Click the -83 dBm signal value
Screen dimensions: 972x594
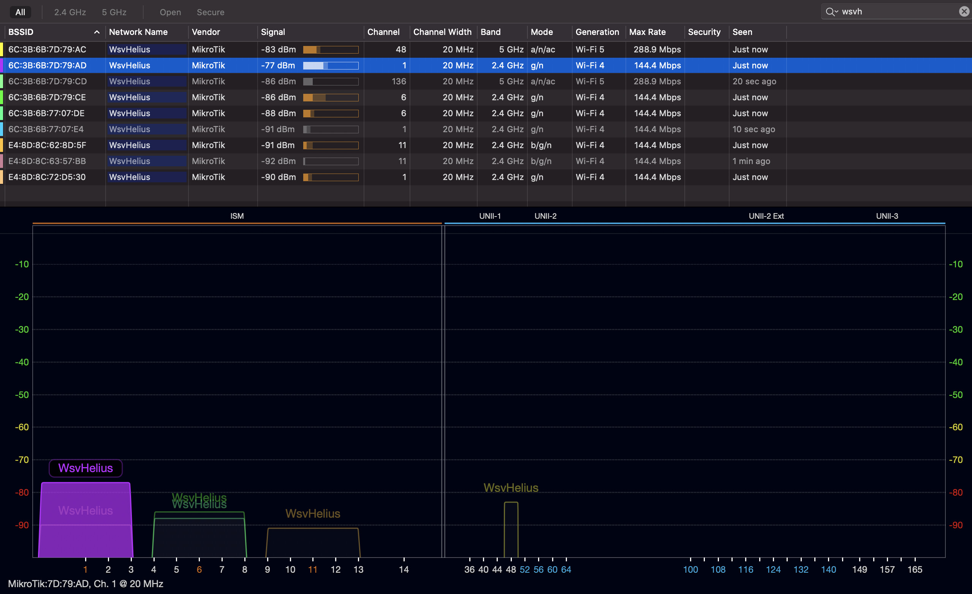point(278,49)
